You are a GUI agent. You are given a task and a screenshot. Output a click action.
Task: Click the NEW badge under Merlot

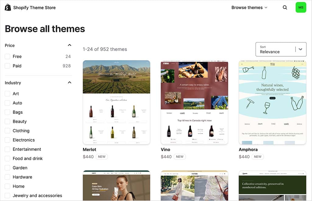click(101, 157)
